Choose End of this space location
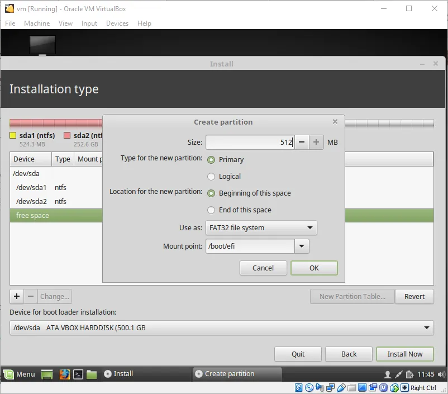 click(211, 210)
